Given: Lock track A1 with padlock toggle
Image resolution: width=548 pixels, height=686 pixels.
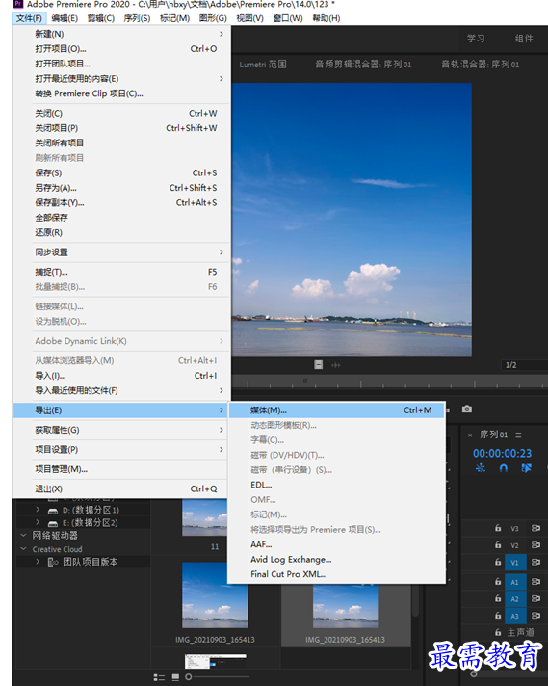Looking at the screenshot, I should click(x=498, y=581).
